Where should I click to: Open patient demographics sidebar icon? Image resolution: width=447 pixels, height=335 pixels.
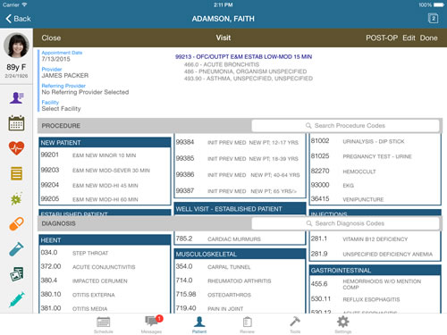pos(16,97)
